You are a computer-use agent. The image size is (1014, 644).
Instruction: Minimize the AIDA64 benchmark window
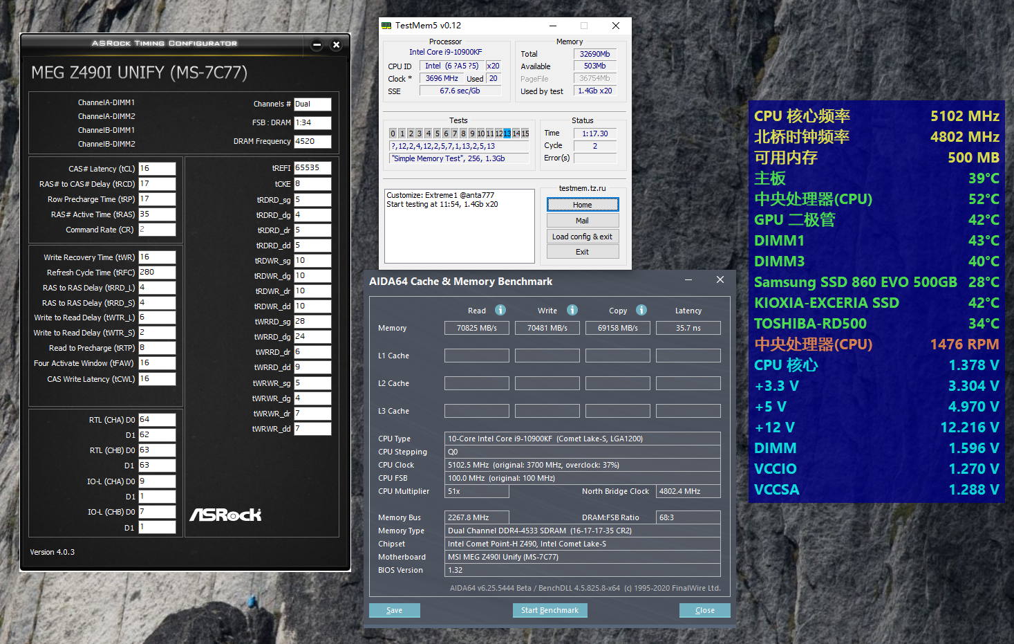click(x=688, y=280)
